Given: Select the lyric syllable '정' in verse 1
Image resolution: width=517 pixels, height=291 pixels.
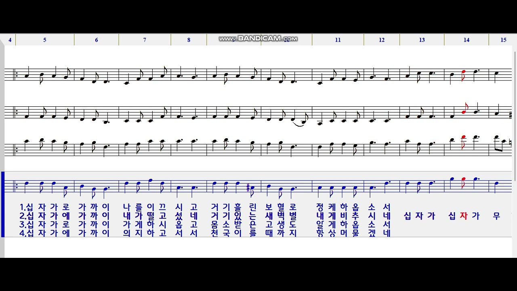Looking at the screenshot, I should click(320, 207).
